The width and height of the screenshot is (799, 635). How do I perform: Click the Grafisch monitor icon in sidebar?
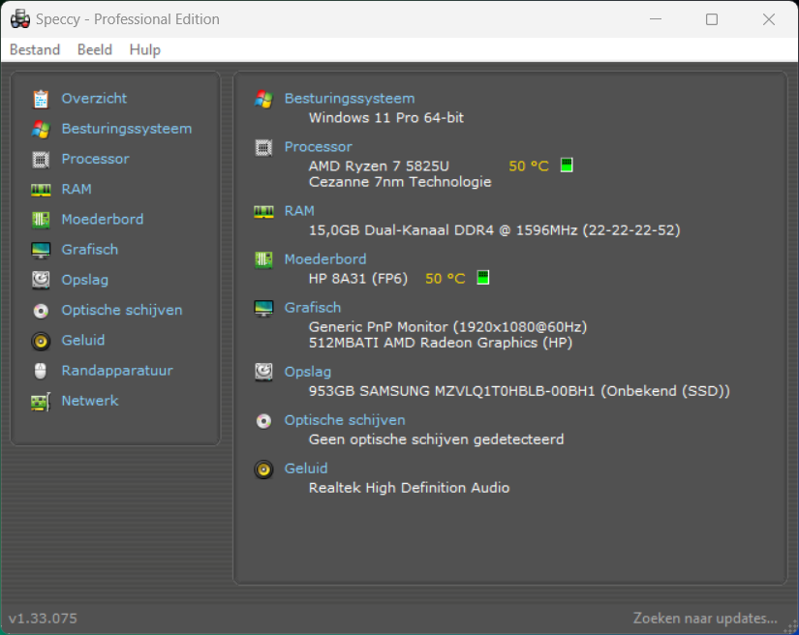(41, 250)
